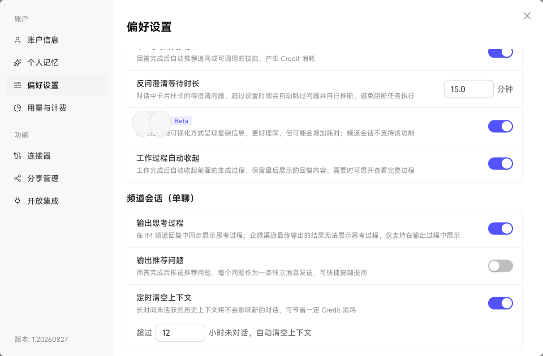Click the usage and billing pie icon
The height and width of the screenshot is (356, 543).
point(18,108)
